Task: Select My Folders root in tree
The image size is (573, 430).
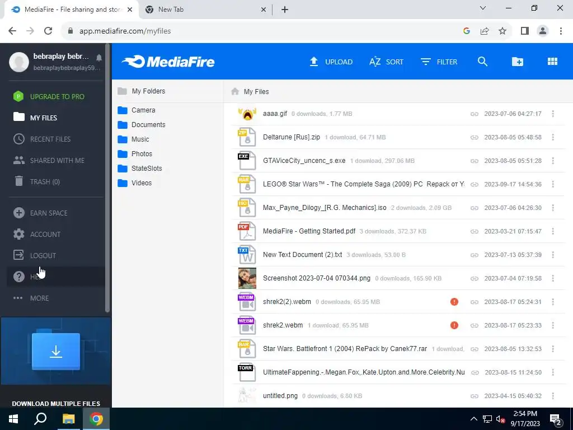Action: click(x=142, y=91)
